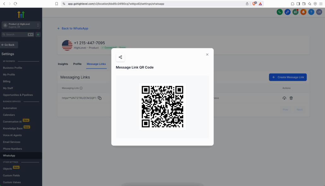Follow the Back to WhatsApp link

(x=73, y=28)
